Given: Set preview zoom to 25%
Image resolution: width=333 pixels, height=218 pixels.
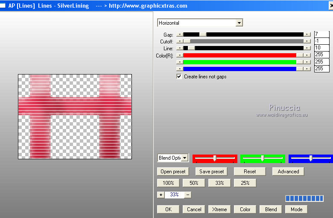Looking at the screenshot, I should [245, 183].
